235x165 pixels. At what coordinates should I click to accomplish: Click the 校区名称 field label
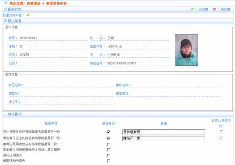point(16,85)
